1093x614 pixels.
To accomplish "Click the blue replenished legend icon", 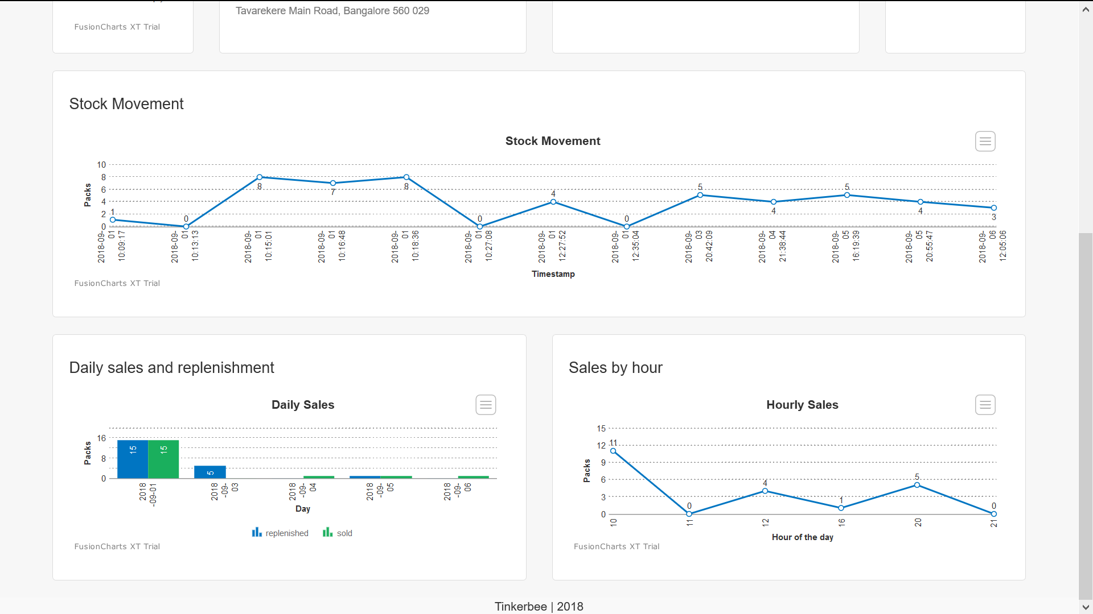I will tap(257, 532).
